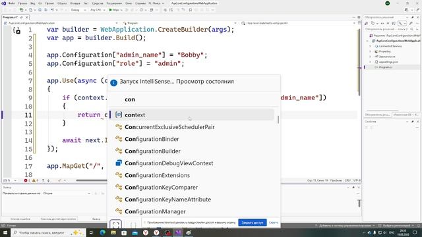
Task: Collapse the AspCoreConfigurationsWebApplication project node
Action: point(367,41)
